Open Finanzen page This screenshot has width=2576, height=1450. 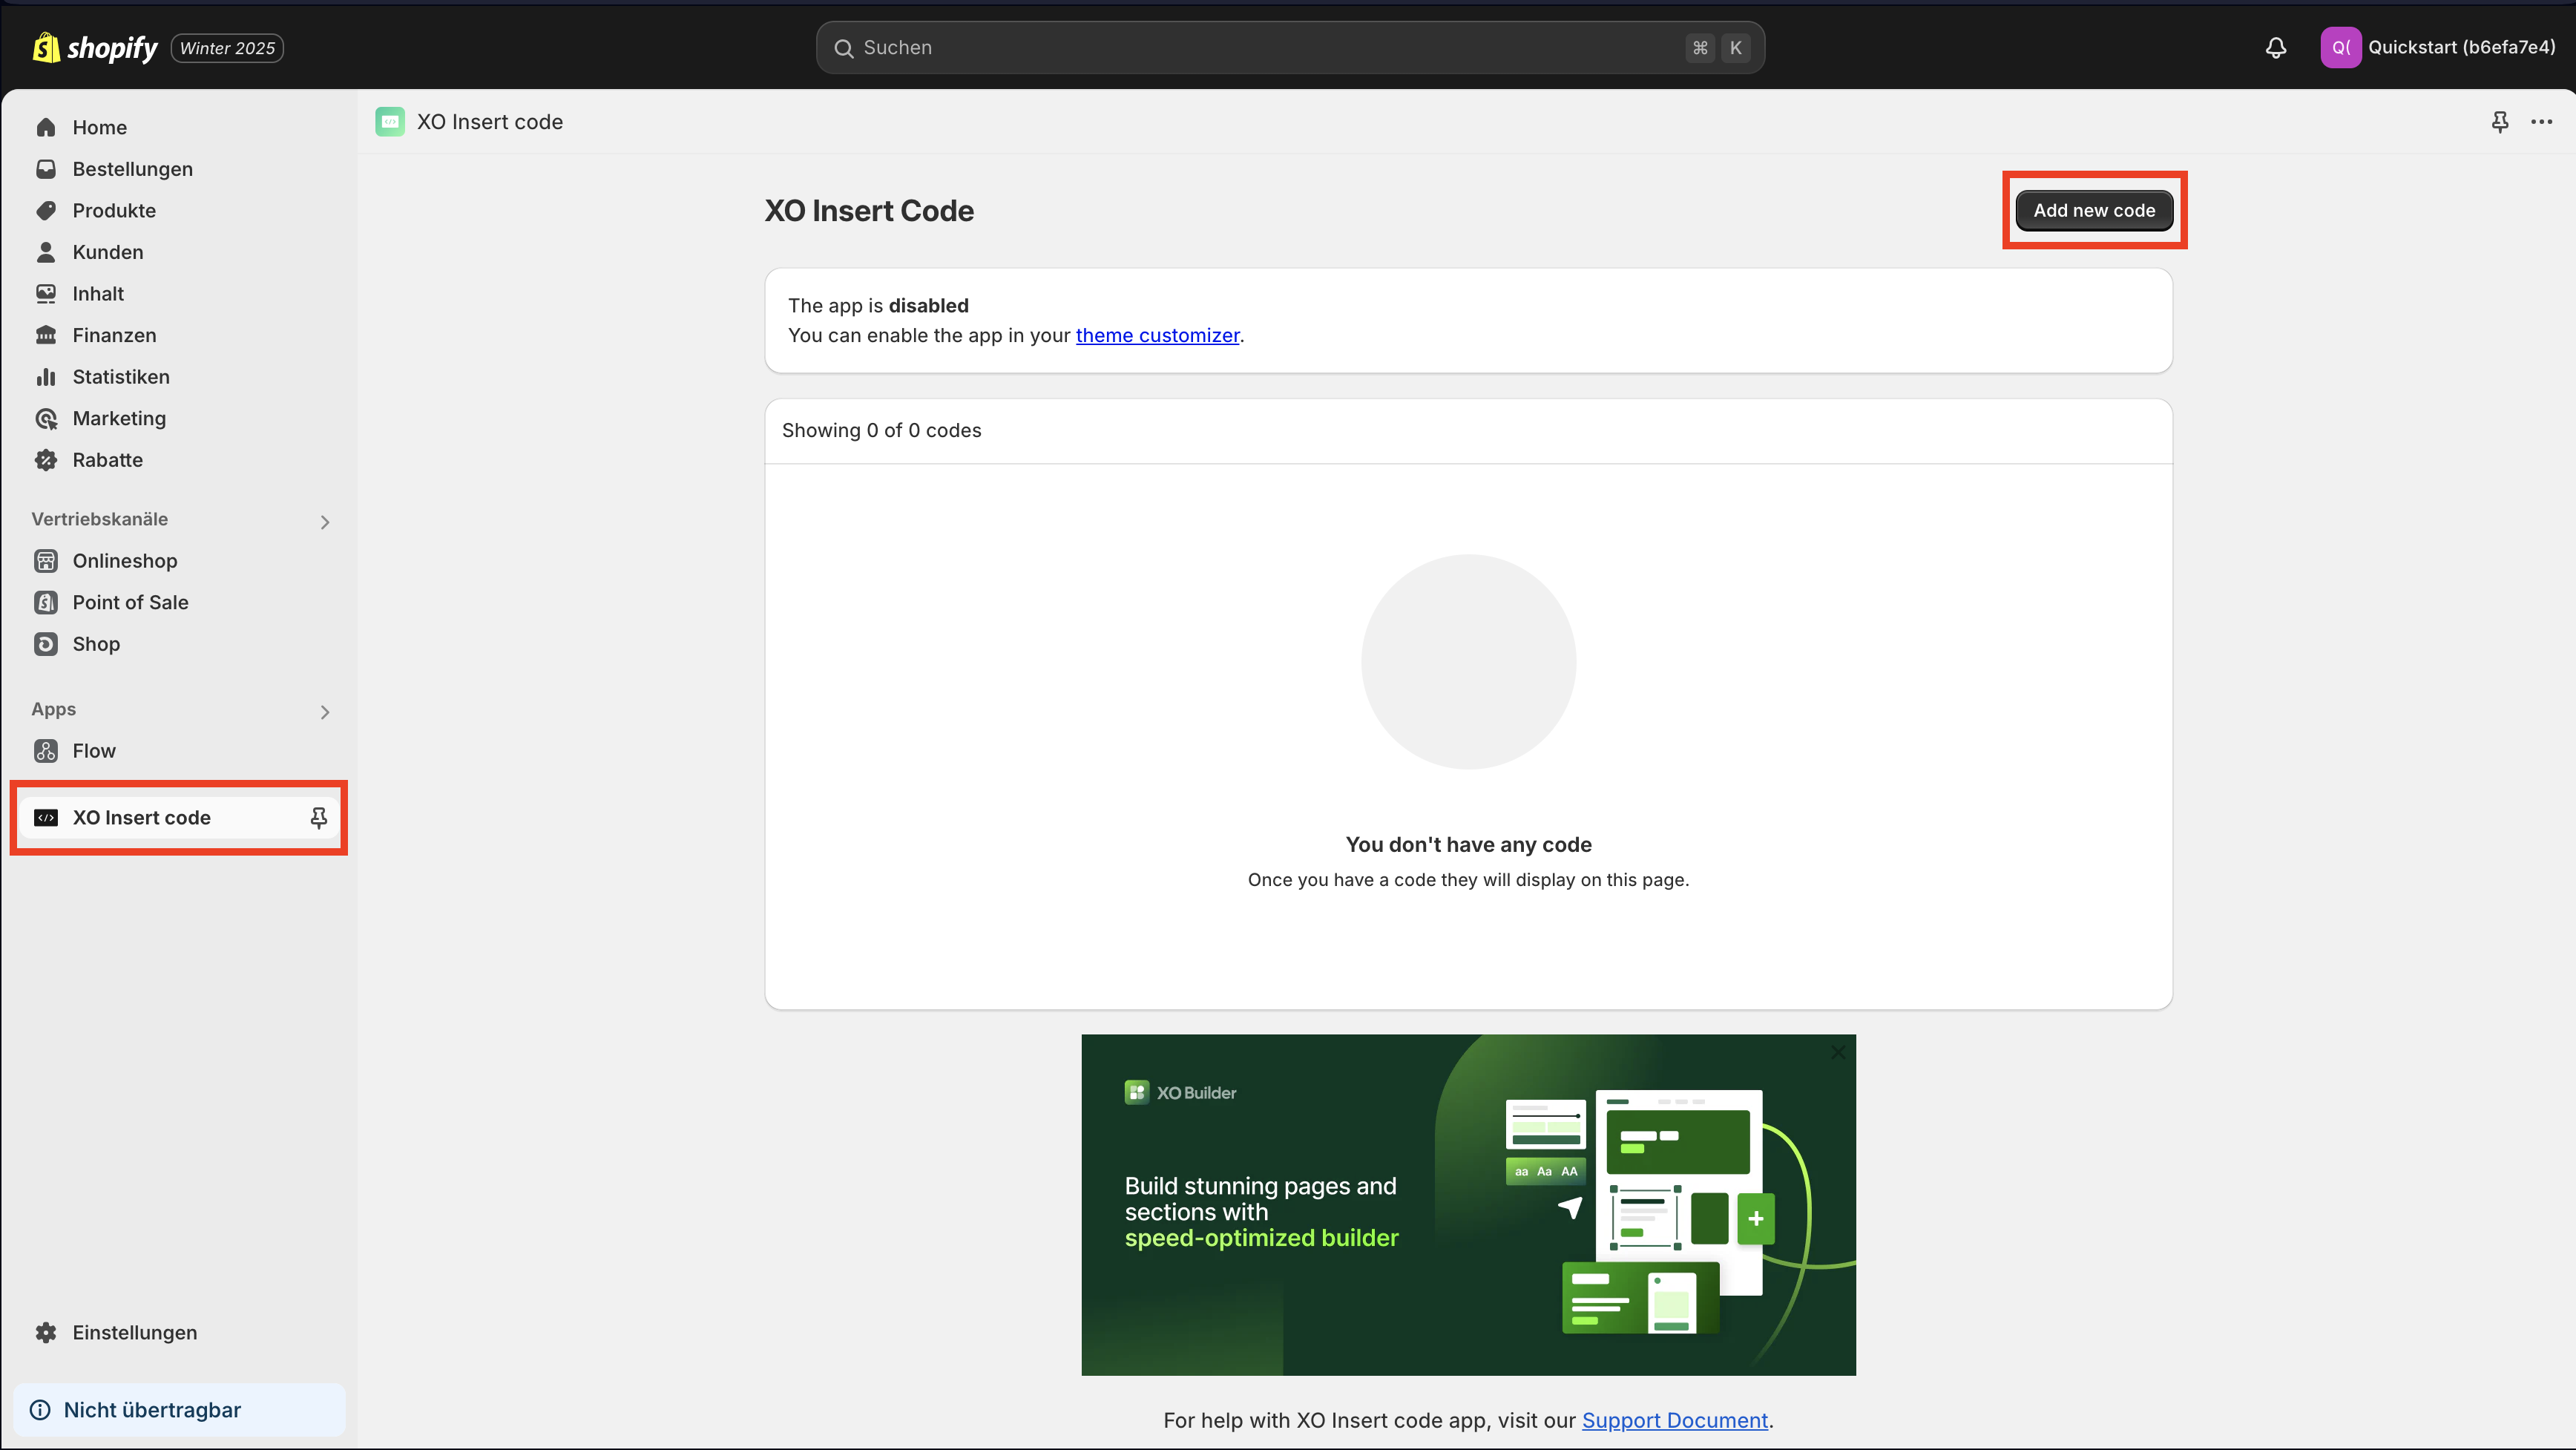(178, 335)
